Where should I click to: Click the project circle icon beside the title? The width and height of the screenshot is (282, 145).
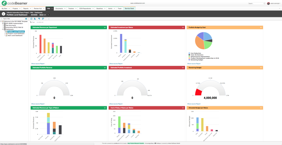click(x=3, y=14)
